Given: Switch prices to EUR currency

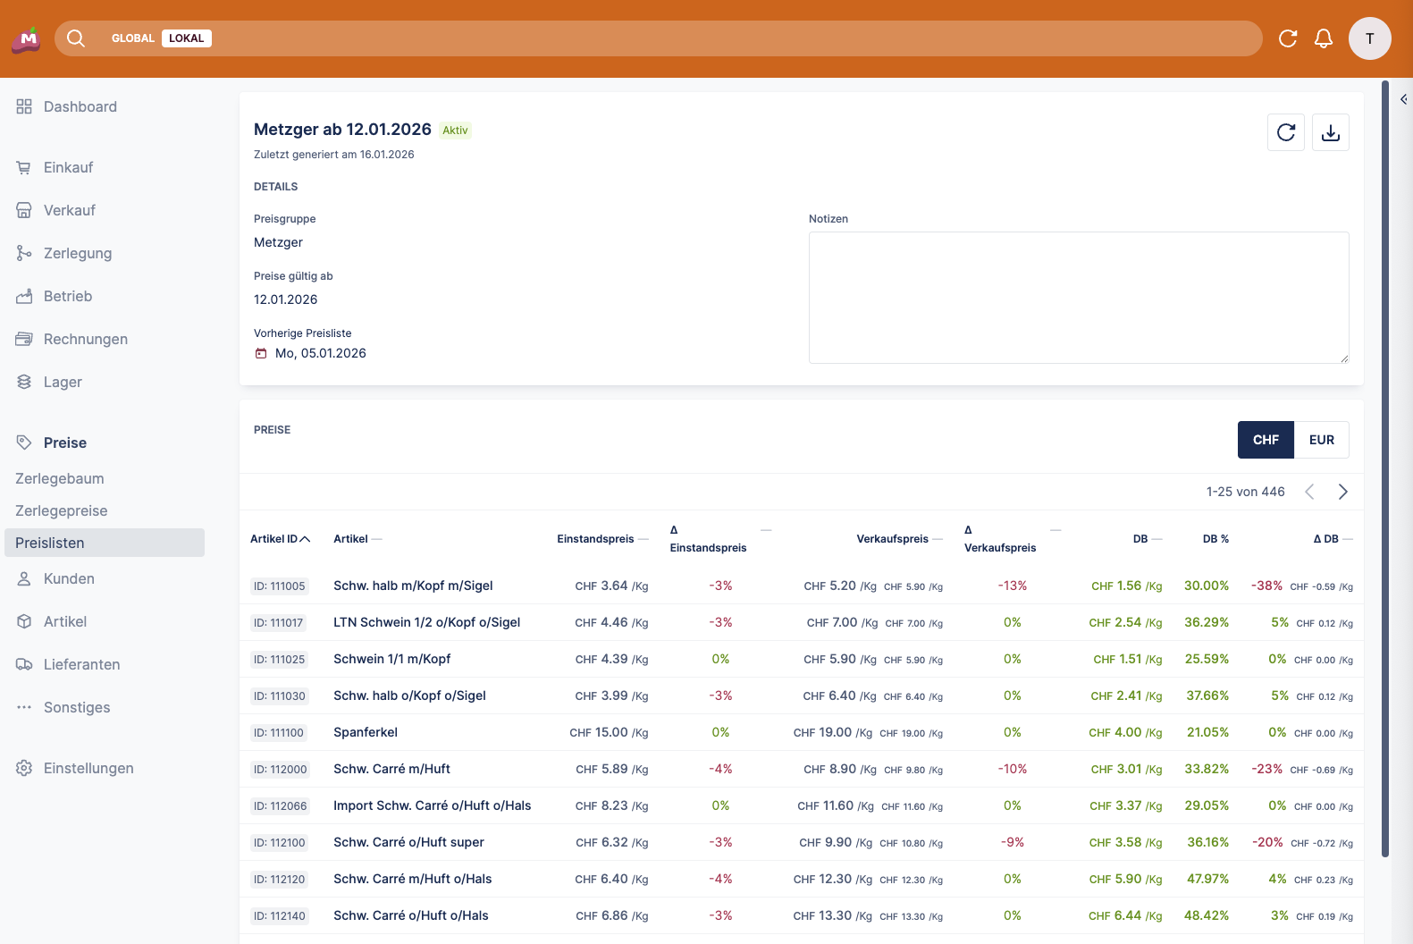Looking at the screenshot, I should (1321, 440).
